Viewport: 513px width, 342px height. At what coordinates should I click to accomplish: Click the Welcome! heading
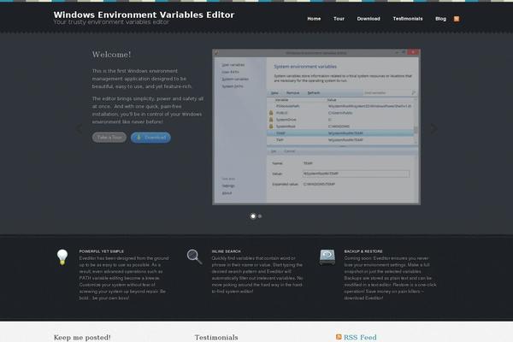(x=111, y=55)
